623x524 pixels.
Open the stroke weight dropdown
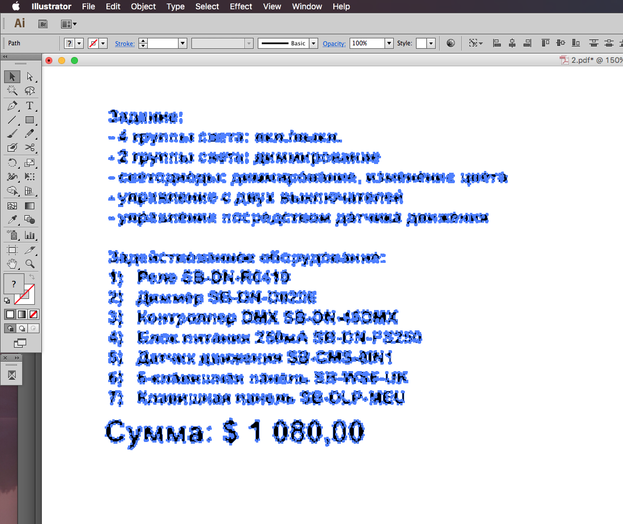183,43
